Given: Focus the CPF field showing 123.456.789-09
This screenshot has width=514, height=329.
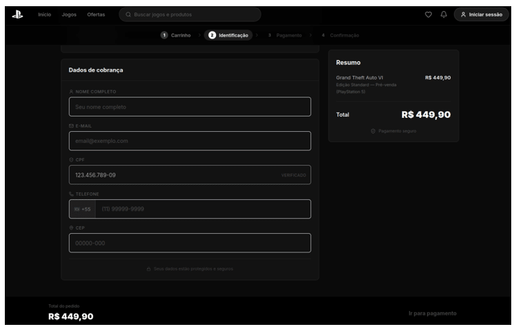Looking at the screenshot, I should [x=190, y=175].
